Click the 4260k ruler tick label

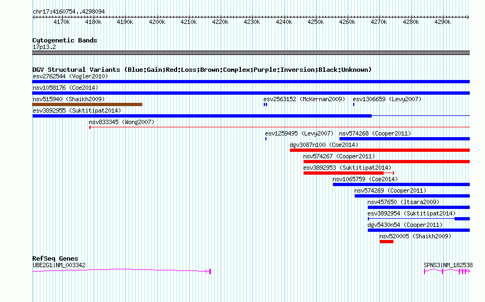pyautogui.click(x=347, y=22)
